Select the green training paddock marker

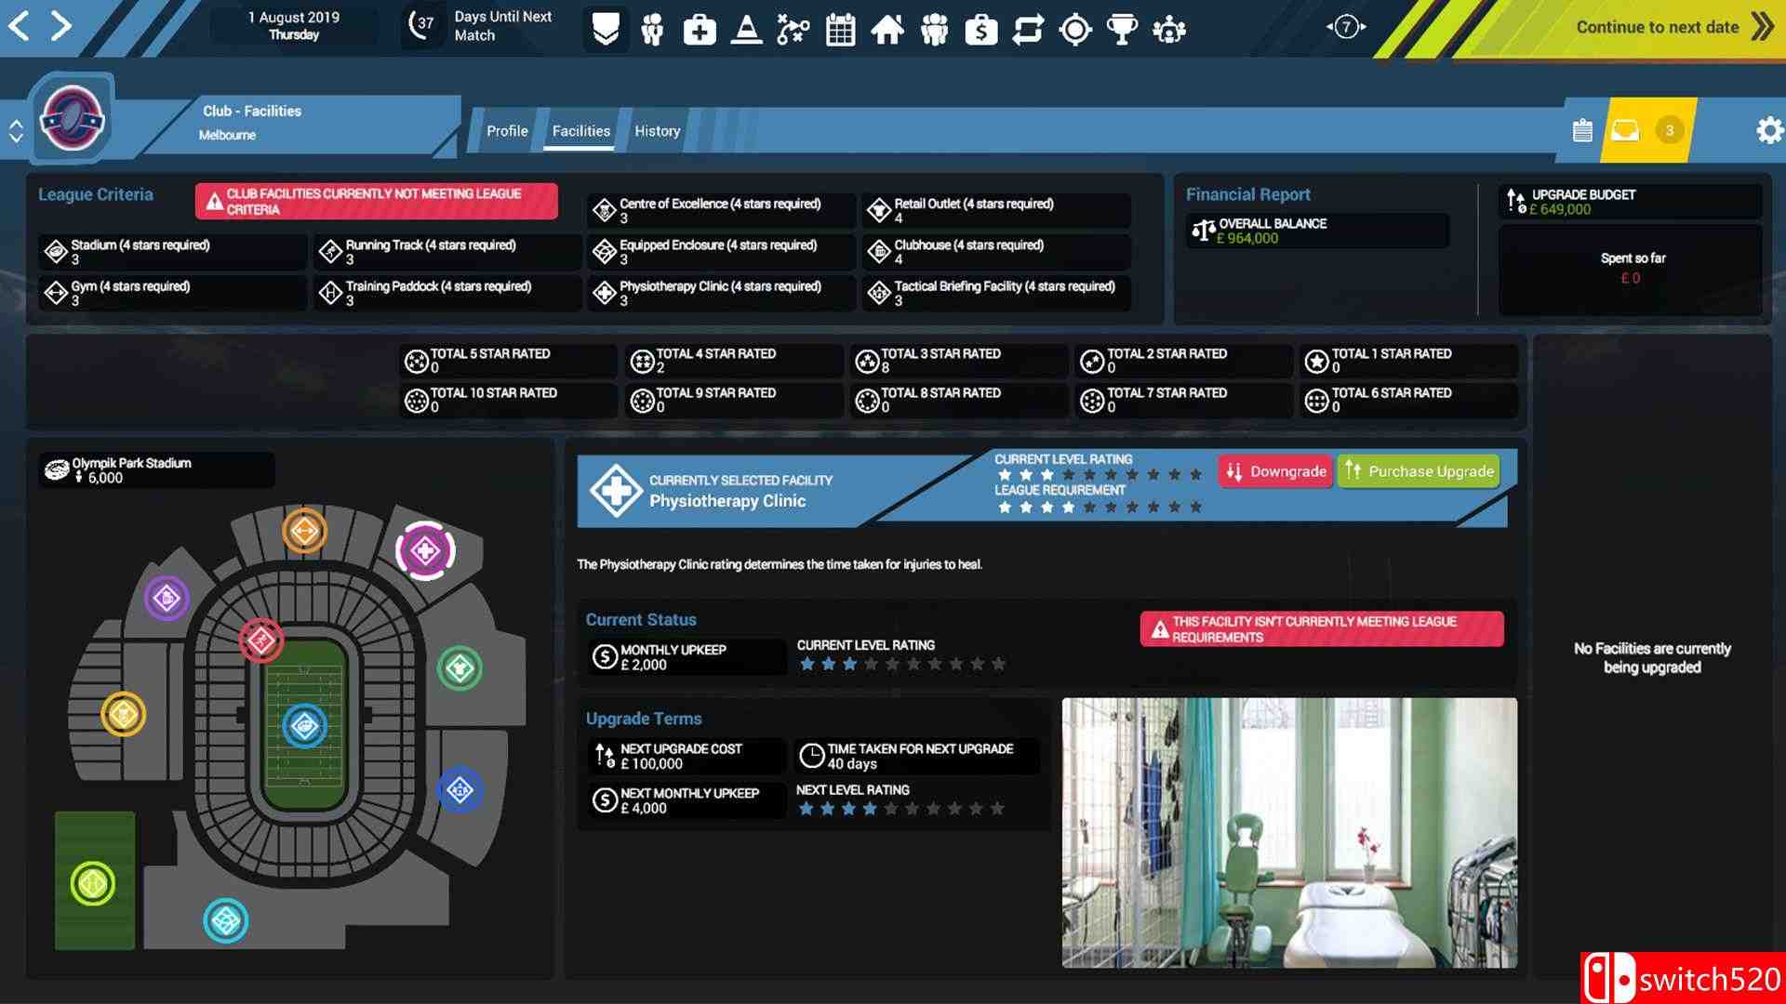click(x=93, y=883)
